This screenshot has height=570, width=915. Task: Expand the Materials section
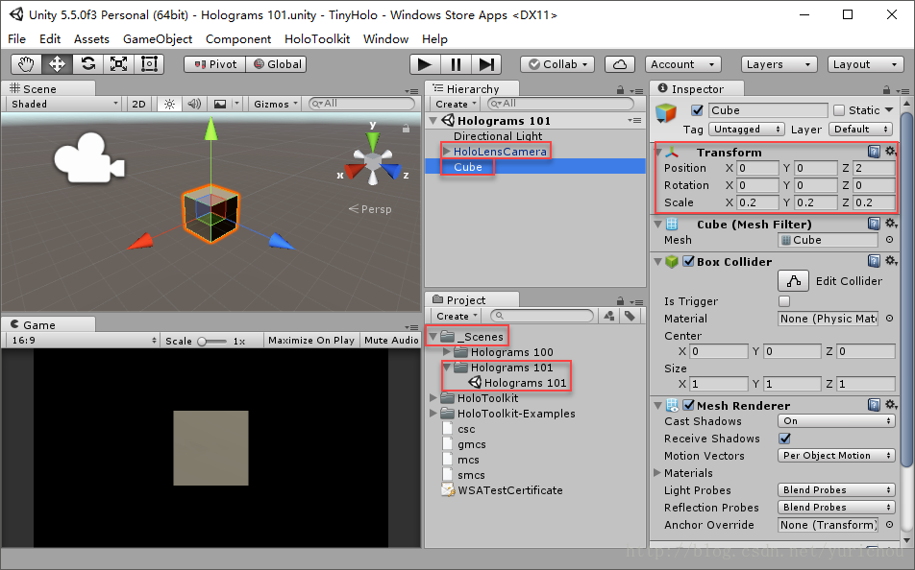click(657, 473)
